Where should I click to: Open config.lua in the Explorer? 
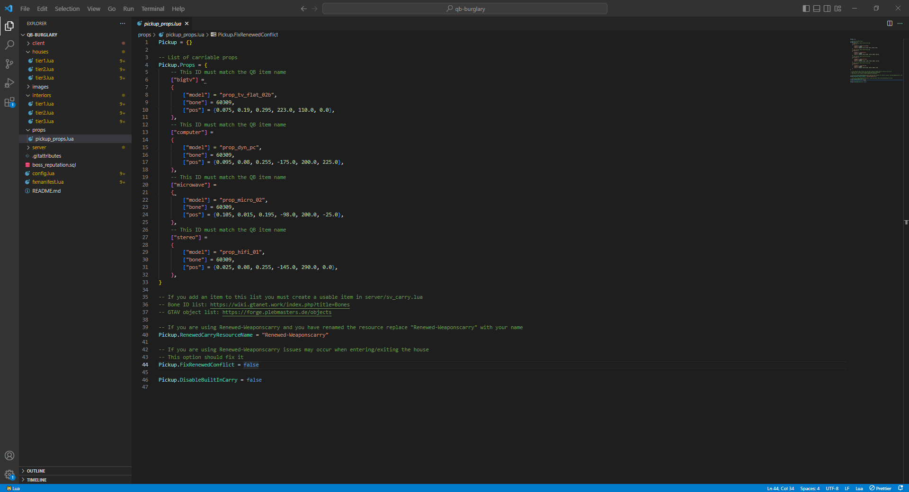(75, 173)
